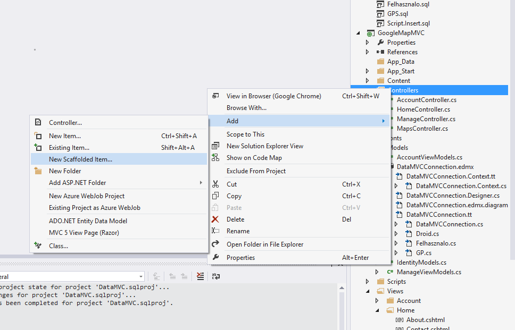
Task: Click the Properties wrench icon in context menu
Action: 215,258
